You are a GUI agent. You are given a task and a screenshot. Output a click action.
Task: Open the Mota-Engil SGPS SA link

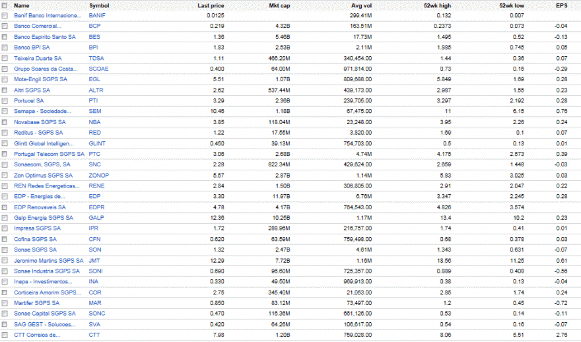pos(40,79)
